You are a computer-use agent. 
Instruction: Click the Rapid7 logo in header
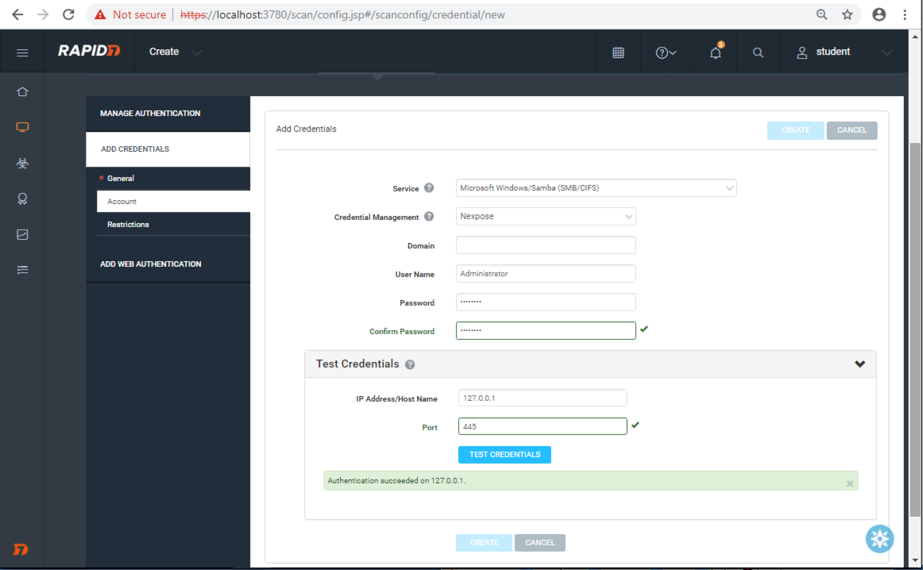tap(89, 51)
